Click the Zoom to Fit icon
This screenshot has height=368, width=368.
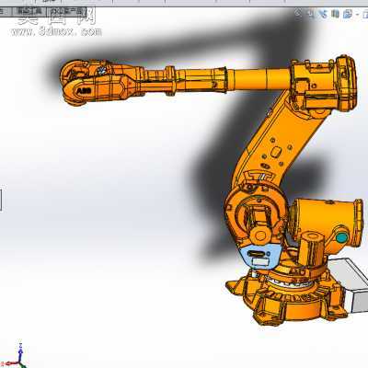pos(298,13)
